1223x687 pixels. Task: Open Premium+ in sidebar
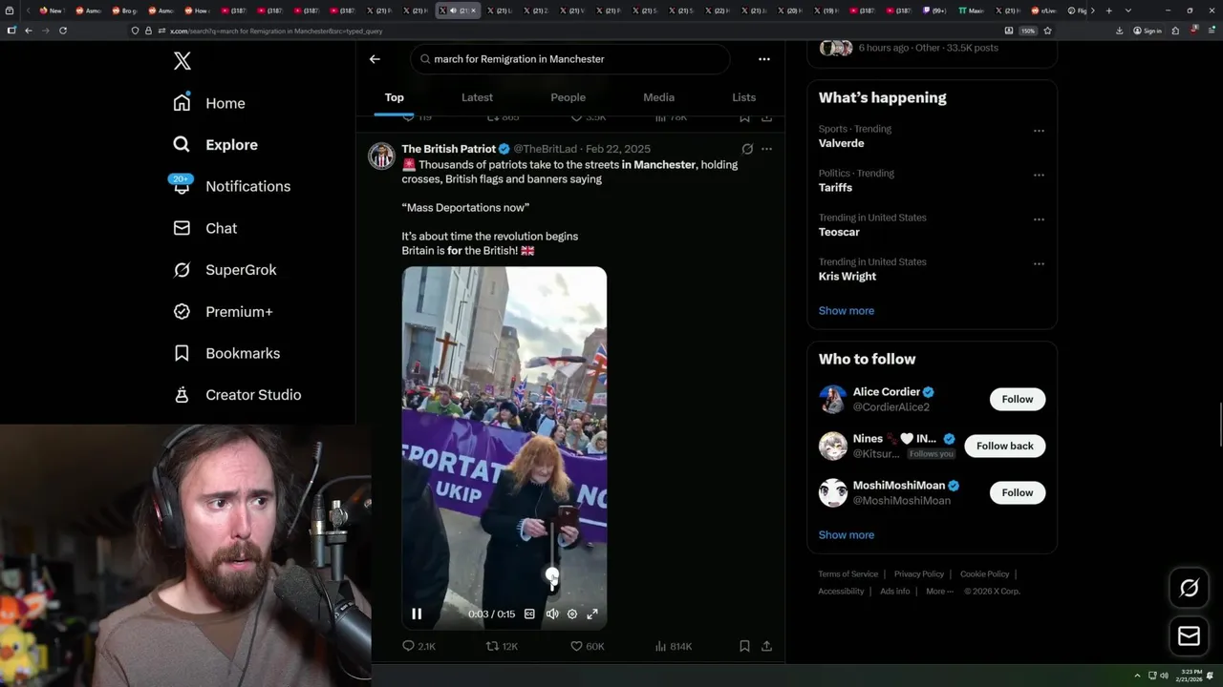tap(224, 312)
